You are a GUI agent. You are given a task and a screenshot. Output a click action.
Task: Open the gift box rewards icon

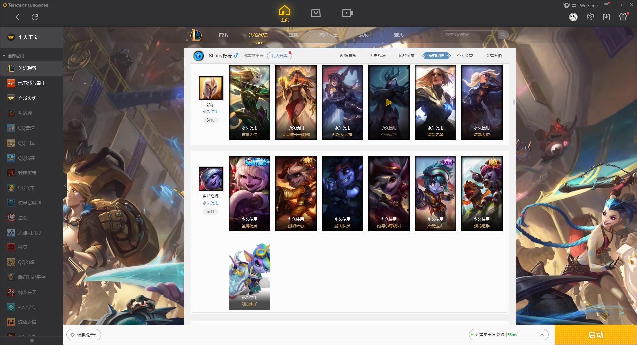pos(623,17)
